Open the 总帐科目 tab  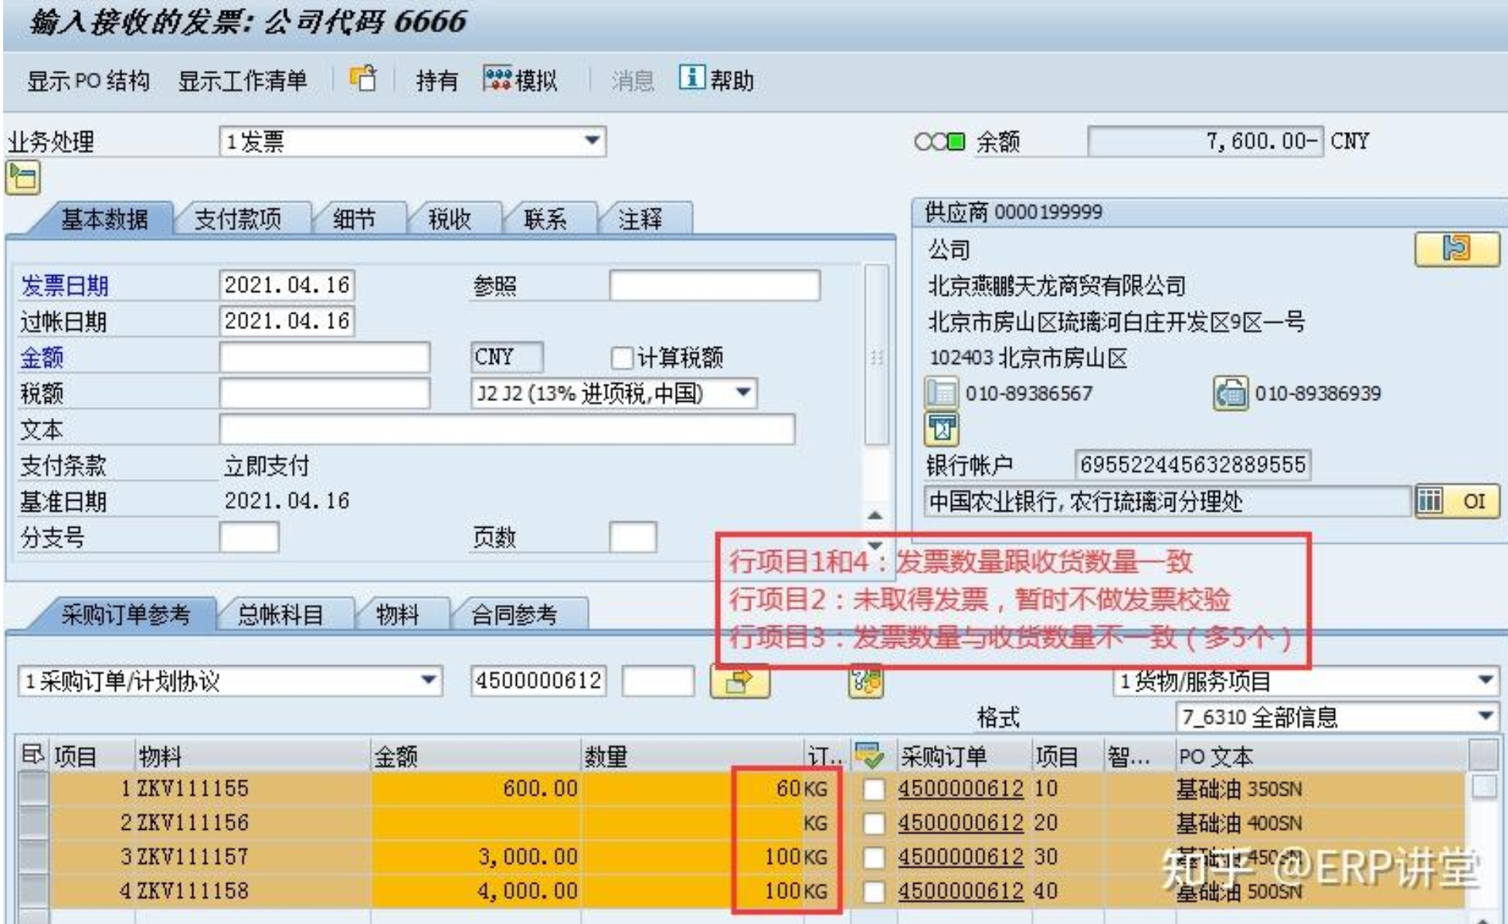tap(280, 614)
